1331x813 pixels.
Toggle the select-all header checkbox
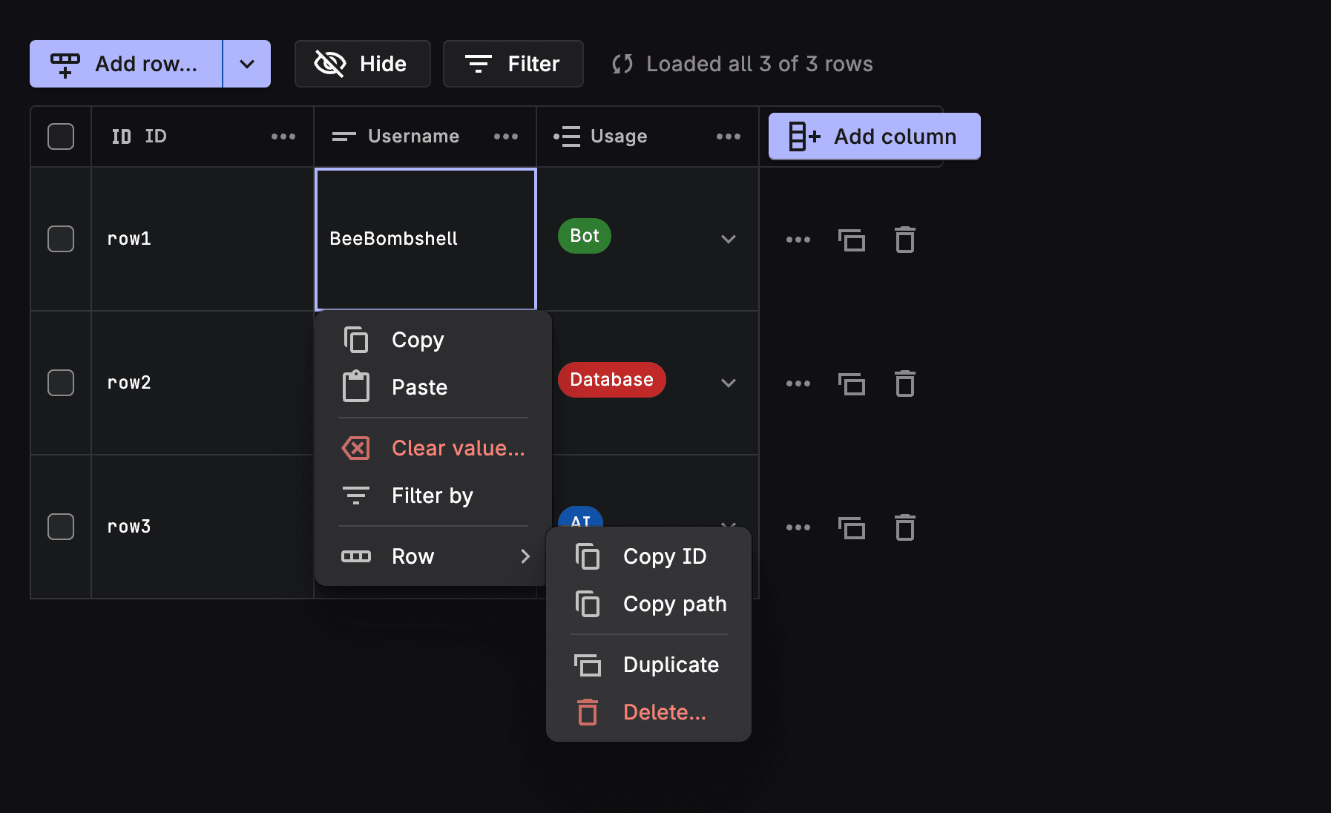61,136
